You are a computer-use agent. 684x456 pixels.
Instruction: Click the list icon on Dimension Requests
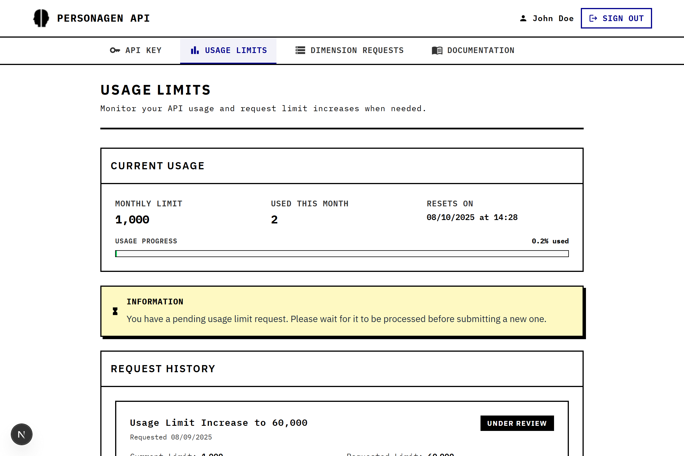(300, 50)
